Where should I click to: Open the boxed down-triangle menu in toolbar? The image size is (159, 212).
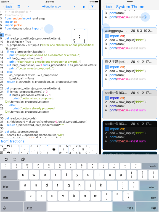tap(92, 7)
